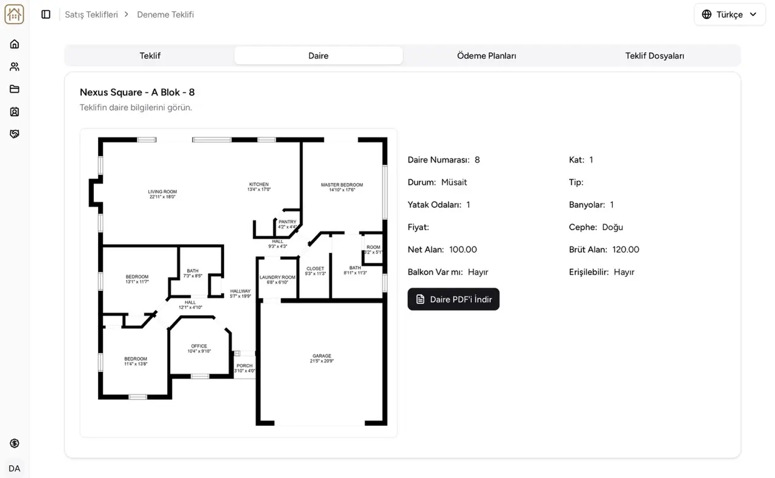The width and height of the screenshot is (775, 478).
Task: Open the Home icon in sidebar
Action: click(x=15, y=44)
